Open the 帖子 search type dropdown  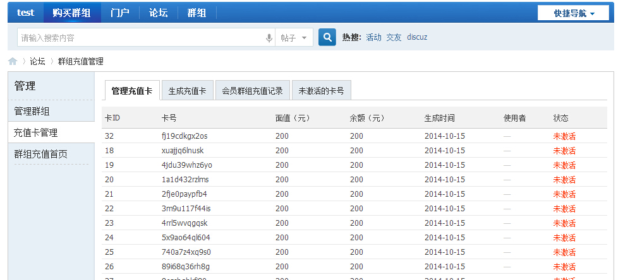click(x=294, y=38)
